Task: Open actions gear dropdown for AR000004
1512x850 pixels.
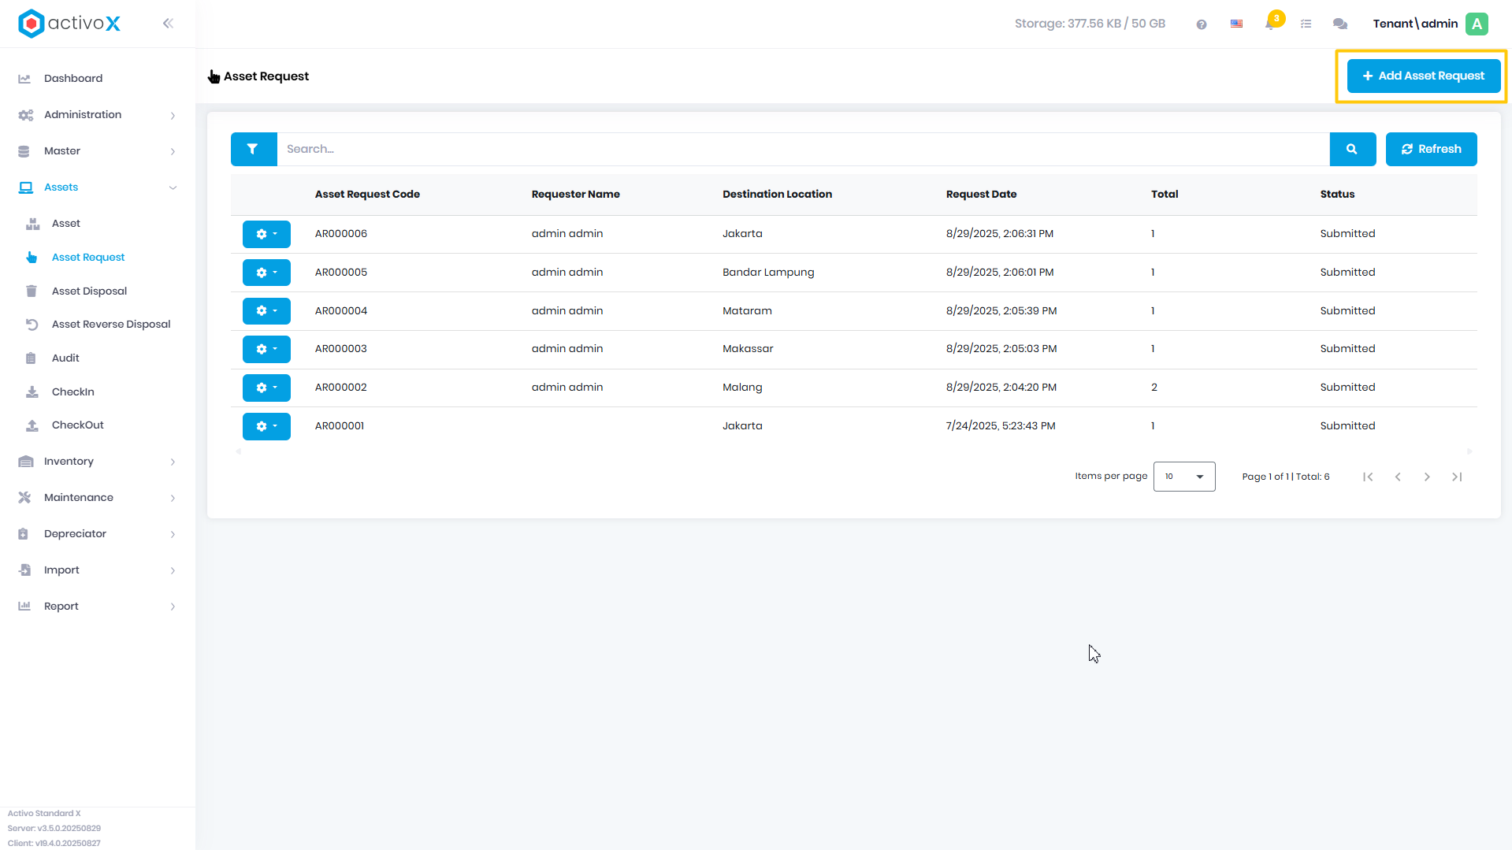Action: click(266, 311)
